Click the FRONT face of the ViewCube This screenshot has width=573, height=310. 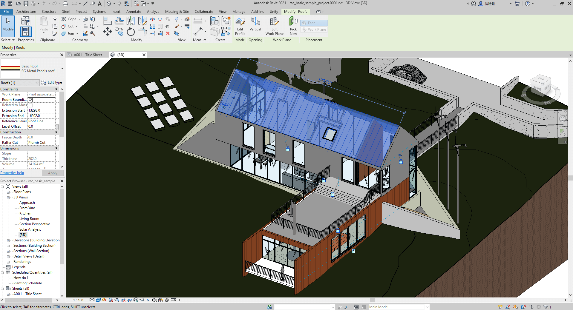[537, 88]
